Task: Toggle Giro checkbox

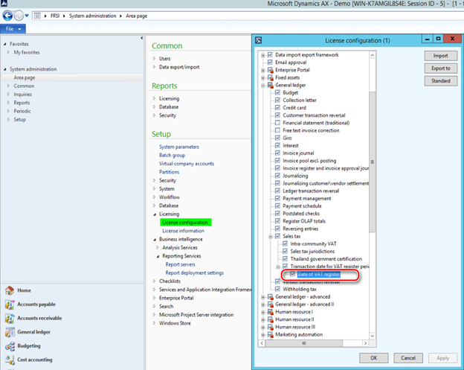Action: point(277,138)
